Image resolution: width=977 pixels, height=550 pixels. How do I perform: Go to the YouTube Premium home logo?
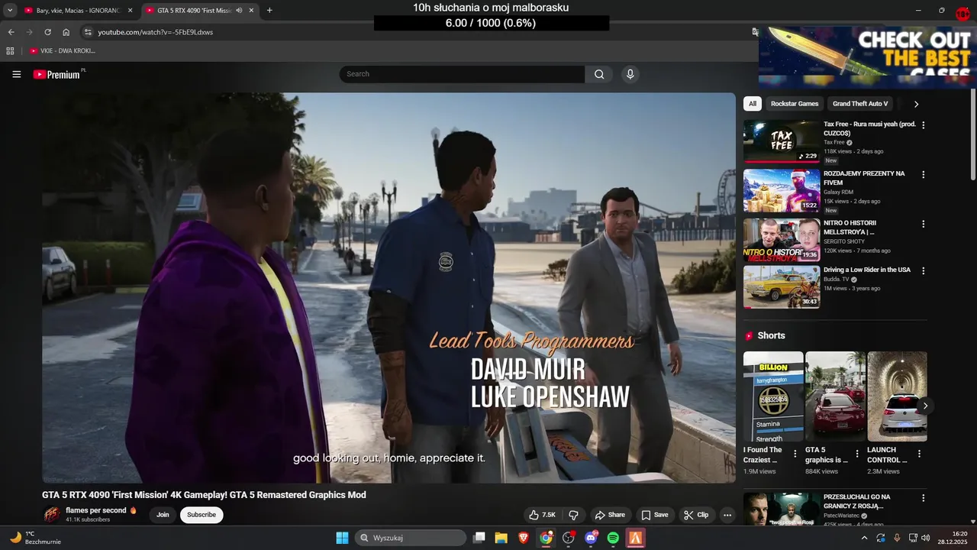point(58,74)
